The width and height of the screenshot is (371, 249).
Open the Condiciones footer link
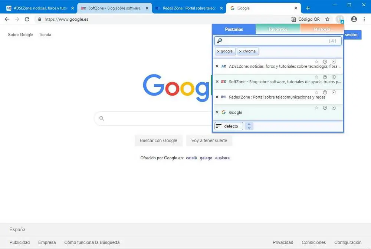tap(313, 242)
